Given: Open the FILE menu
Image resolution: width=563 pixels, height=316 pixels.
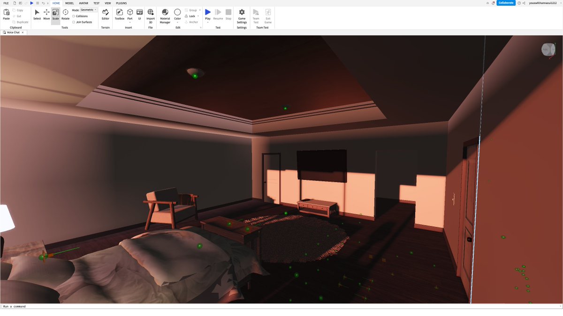Looking at the screenshot, I should click(x=6, y=3).
